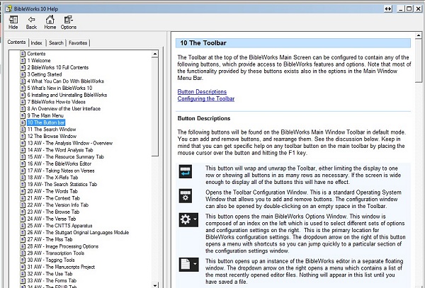
Task: Click the contents tree scrollbar thumb
Action: [154, 107]
